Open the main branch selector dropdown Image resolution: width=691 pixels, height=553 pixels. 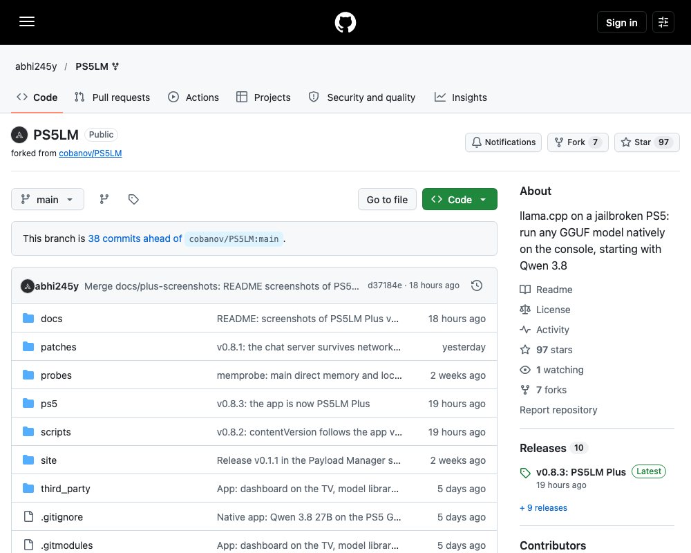point(48,199)
